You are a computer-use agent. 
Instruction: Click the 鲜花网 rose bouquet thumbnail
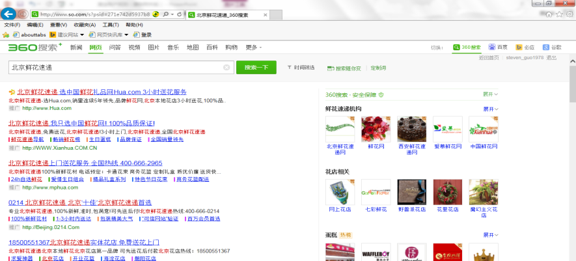(x=376, y=129)
